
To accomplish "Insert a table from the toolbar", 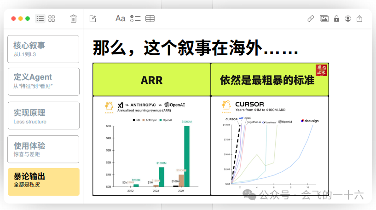I will point(150,18).
